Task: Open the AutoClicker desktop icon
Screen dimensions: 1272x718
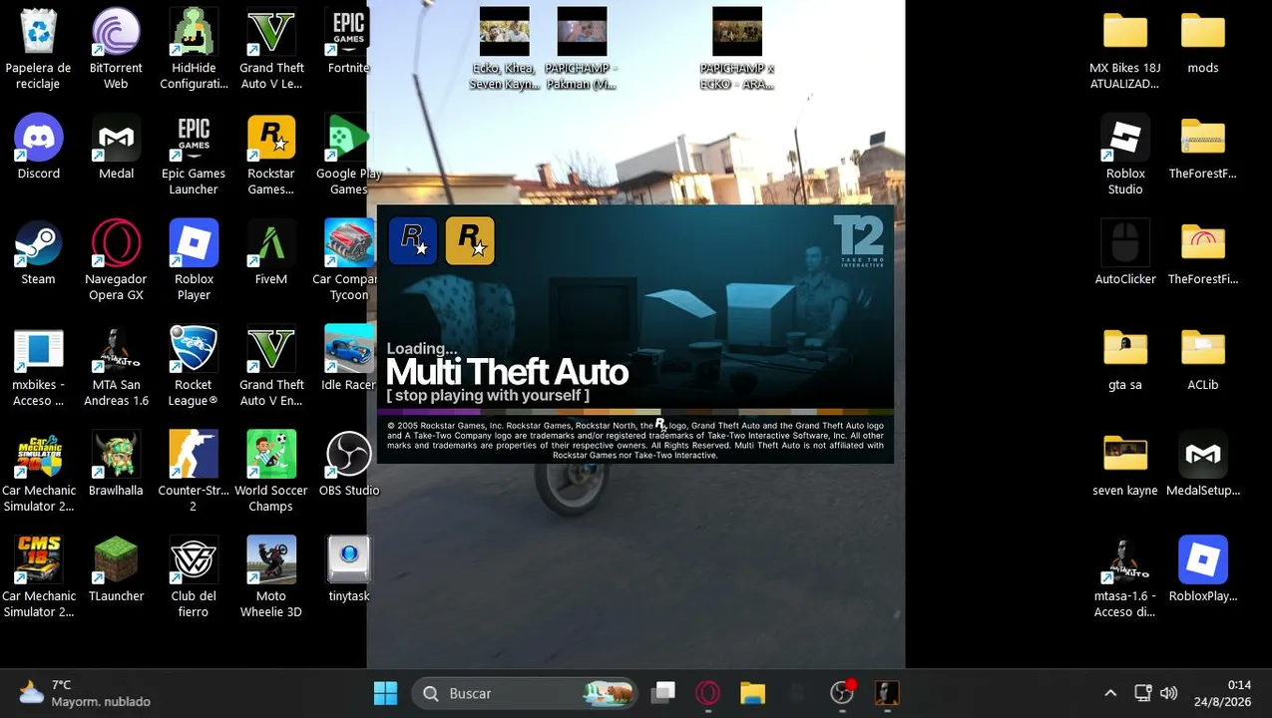Action: point(1125,252)
